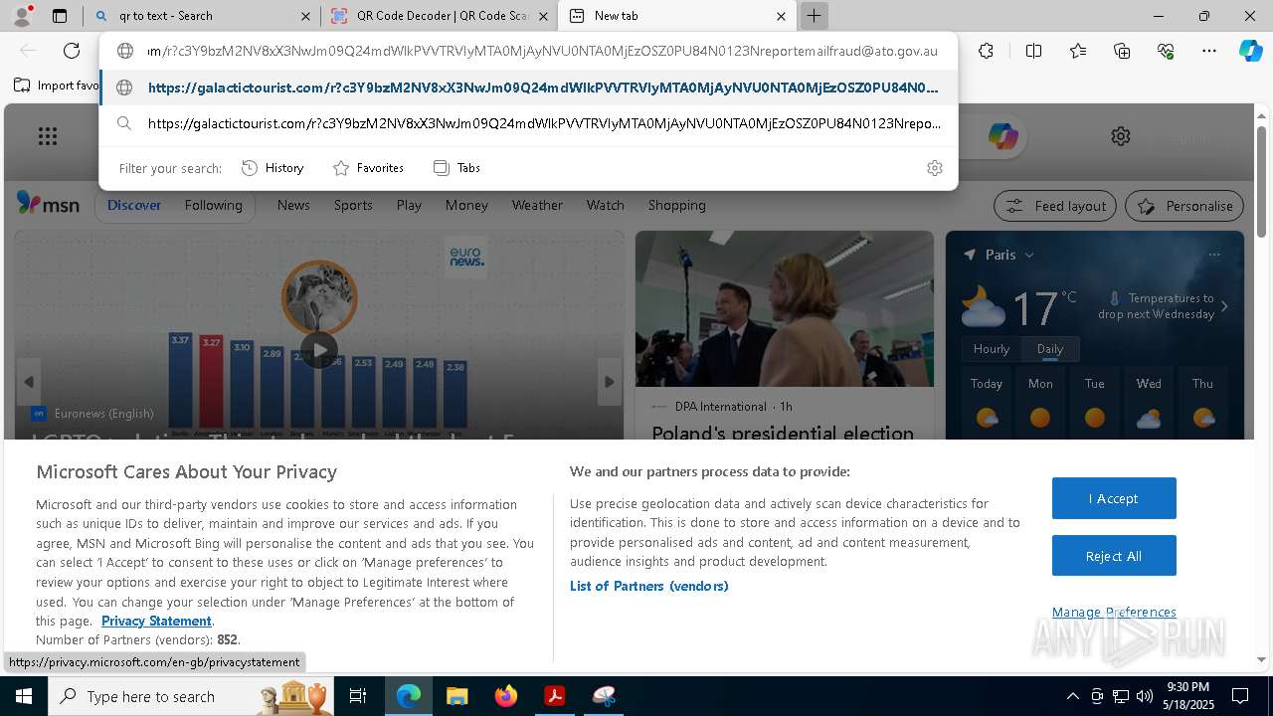The width and height of the screenshot is (1273, 716).
Task: Click the Copilot icon in search box
Action: pyautogui.click(x=1002, y=136)
